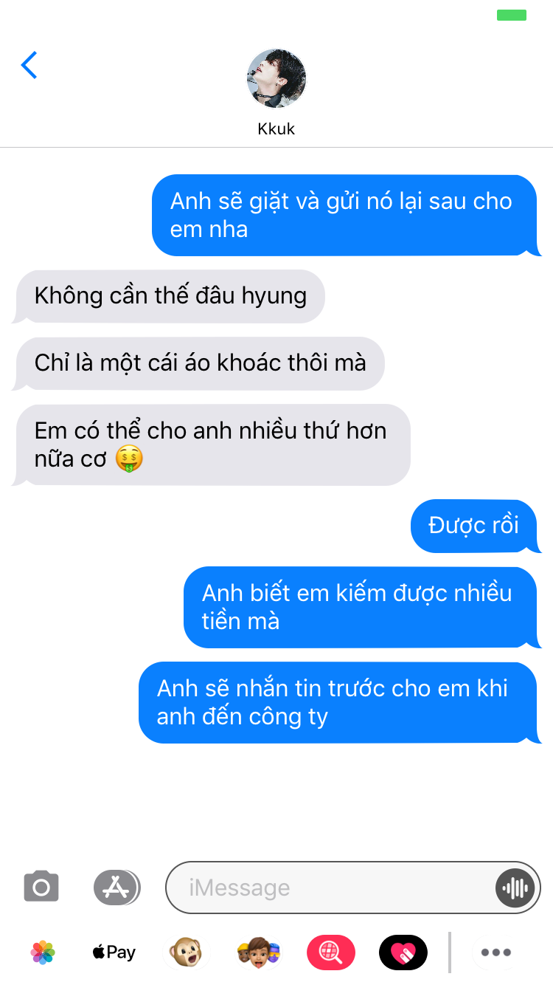Screen dimensions: 553x985
Task: Tap the 'Anh sẽ giặt' sent message
Action: pos(345,216)
